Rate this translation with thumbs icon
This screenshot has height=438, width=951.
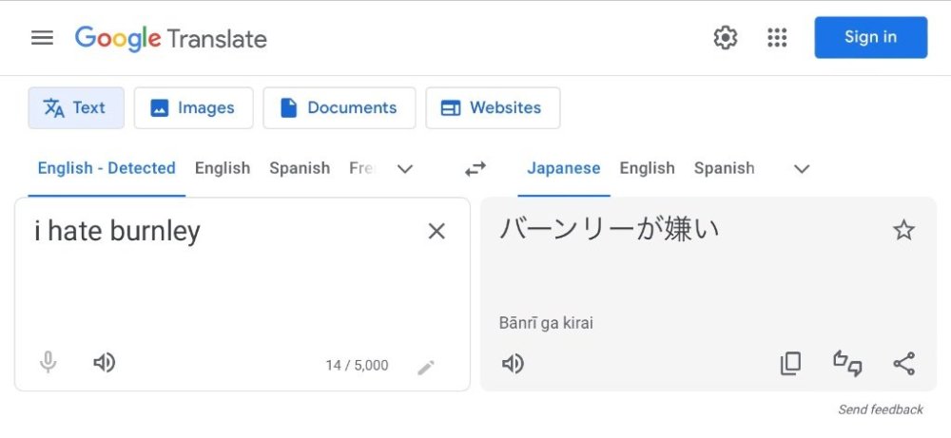pos(847,364)
